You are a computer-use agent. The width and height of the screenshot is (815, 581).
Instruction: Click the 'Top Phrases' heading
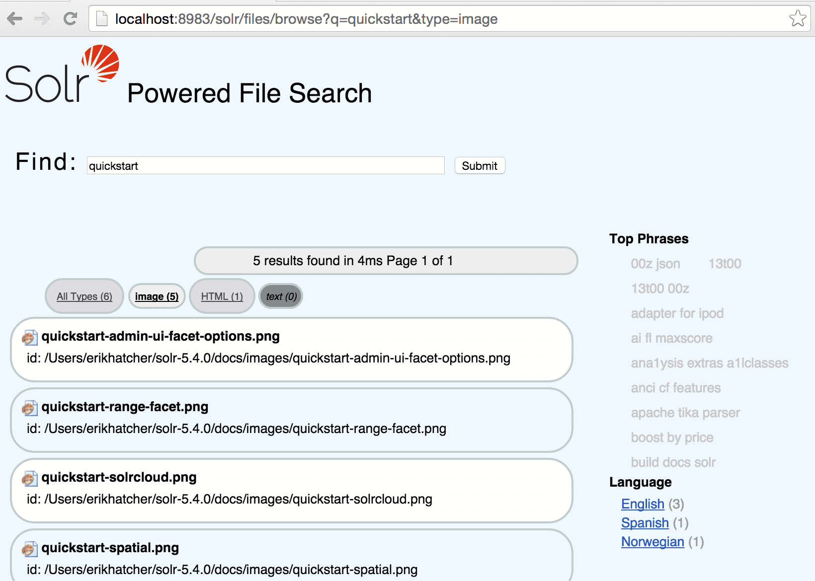(x=649, y=239)
